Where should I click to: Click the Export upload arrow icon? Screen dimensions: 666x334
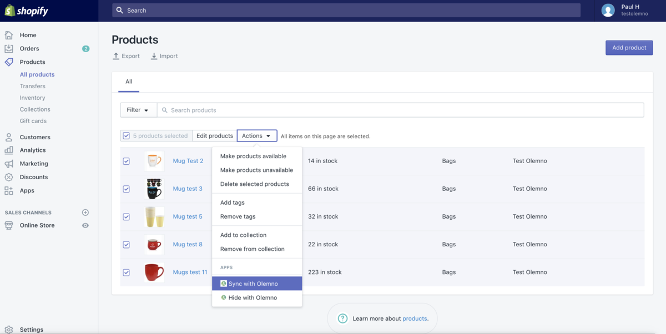click(116, 56)
